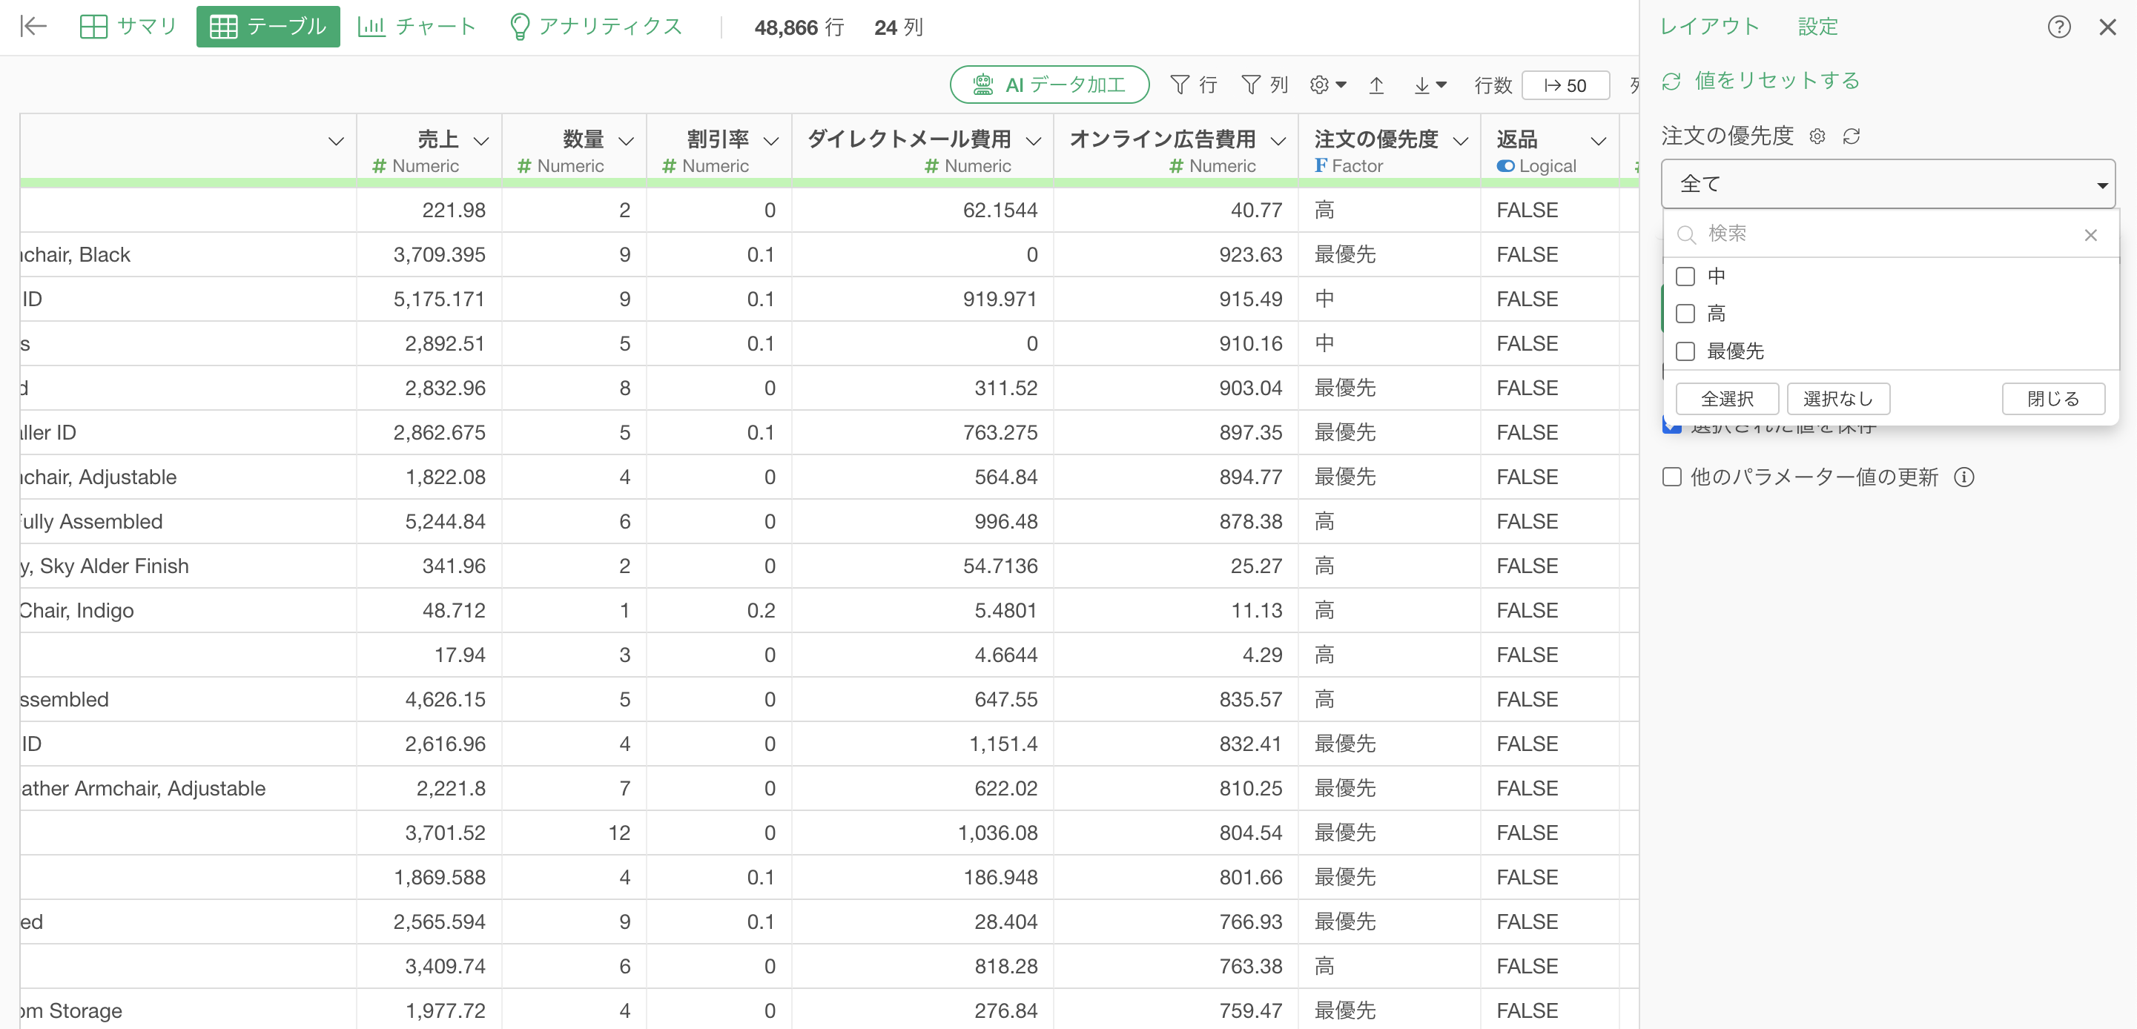Check the 中 option checkbox
2137x1029 pixels.
1685,276
